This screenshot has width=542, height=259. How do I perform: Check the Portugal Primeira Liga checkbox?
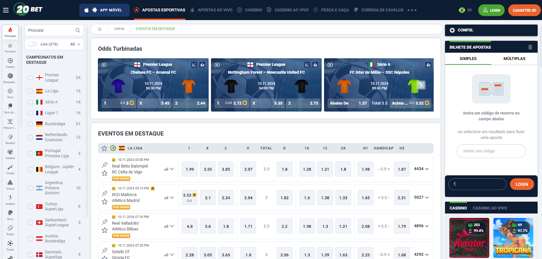pos(30,153)
